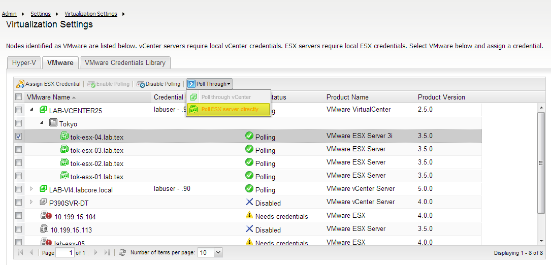Switch to the Hyper-V tab

(x=24, y=63)
